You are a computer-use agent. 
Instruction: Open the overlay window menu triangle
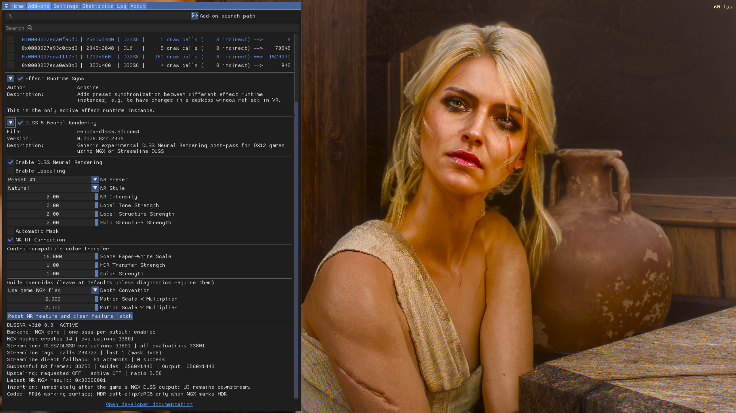(6, 6)
